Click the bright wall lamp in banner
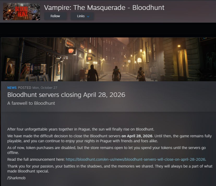 pos(179,46)
